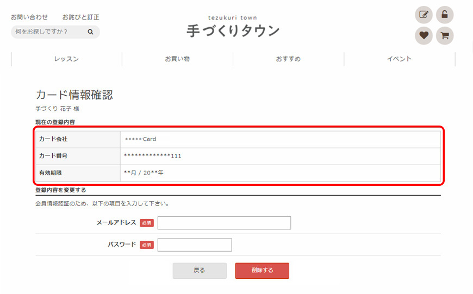This screenshot has width=473, height=294.
Task: Go to the おすすめ menu
Action: (288, 59)
